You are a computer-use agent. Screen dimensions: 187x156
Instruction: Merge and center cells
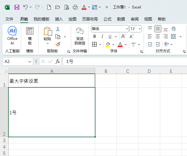[173, 36]
